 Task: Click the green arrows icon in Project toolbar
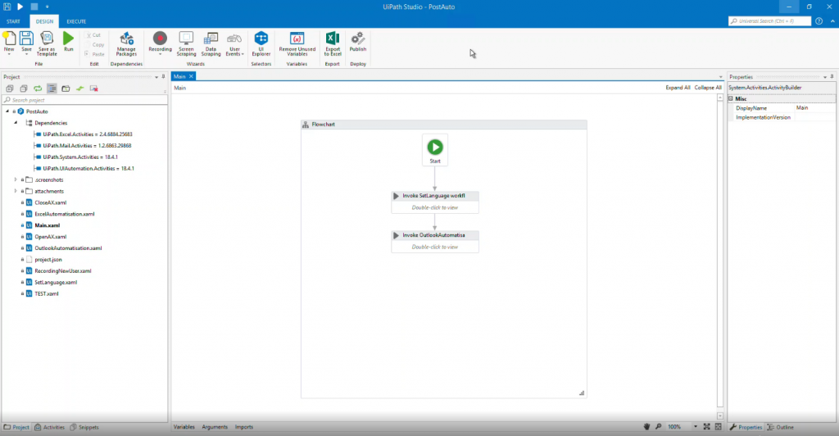(79, 89)
